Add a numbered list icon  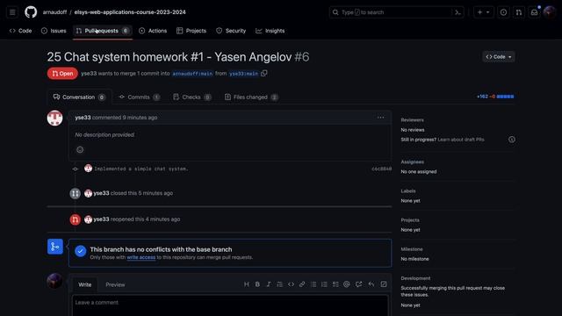coord(324,284)
